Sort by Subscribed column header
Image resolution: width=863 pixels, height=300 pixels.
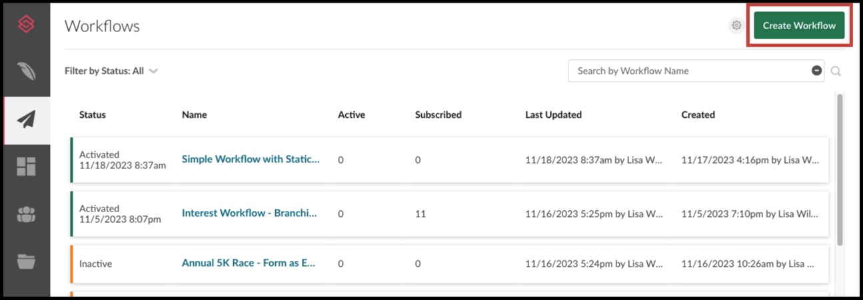click(438, 114)
